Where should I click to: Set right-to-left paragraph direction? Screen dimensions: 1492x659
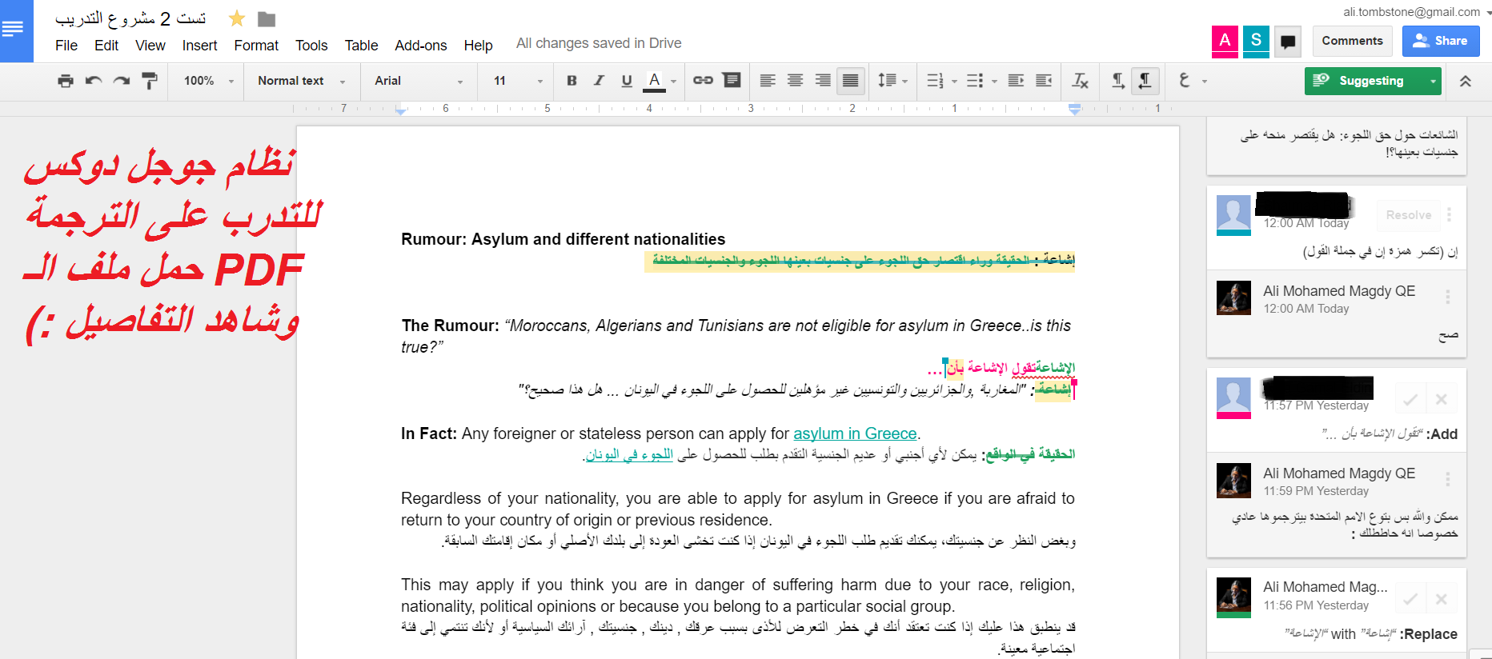pos(1145,81)
